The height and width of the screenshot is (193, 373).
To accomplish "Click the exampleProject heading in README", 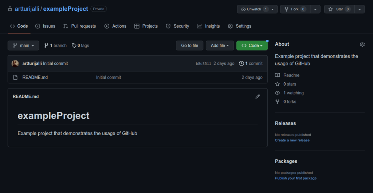I will point(54,116).
